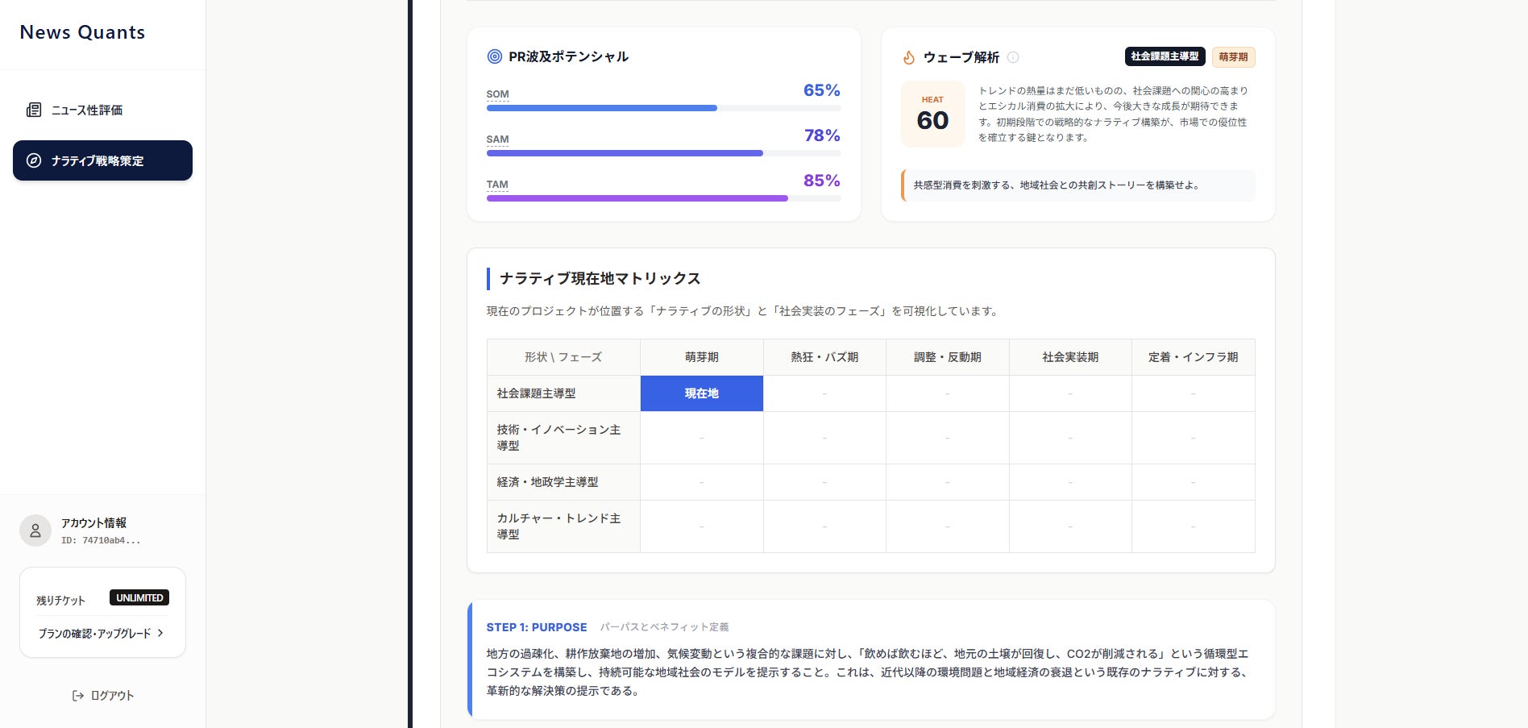
Task: Click the compass icon for ナラティブ戦略策定
Action: pyautogui.click(x=34, y=160)
